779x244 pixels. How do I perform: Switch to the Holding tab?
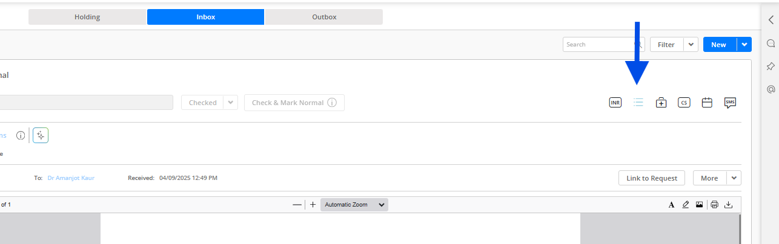pos(87,17)
